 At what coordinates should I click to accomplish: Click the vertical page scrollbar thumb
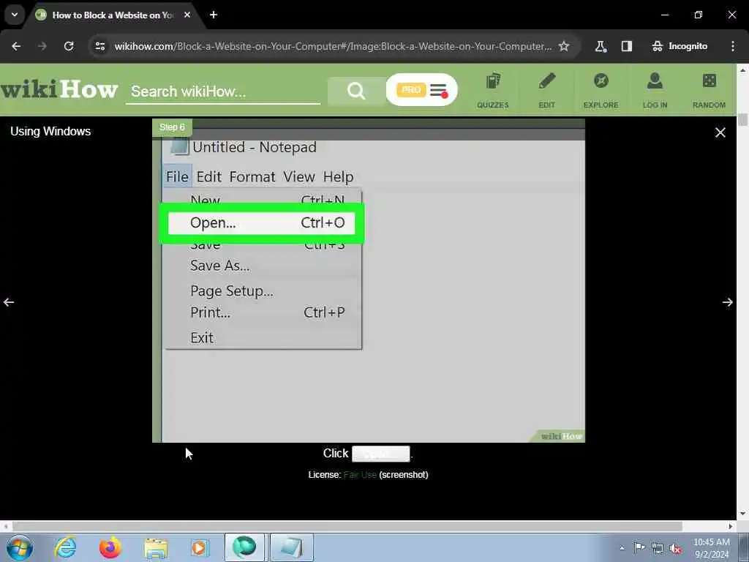click(742, 119)
